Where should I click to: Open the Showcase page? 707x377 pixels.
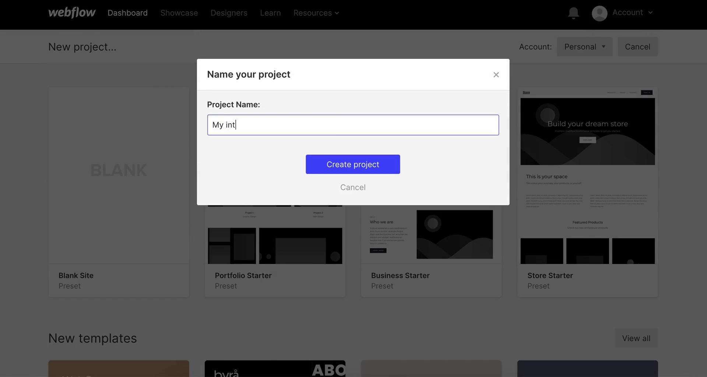click(179, 13)
